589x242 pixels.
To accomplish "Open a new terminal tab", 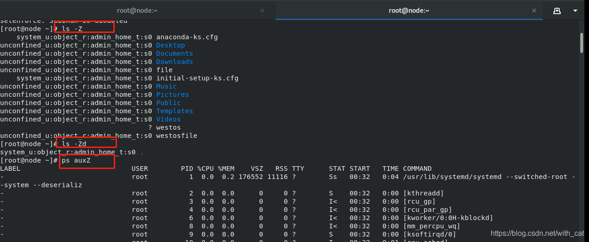I will pos(557,11).
